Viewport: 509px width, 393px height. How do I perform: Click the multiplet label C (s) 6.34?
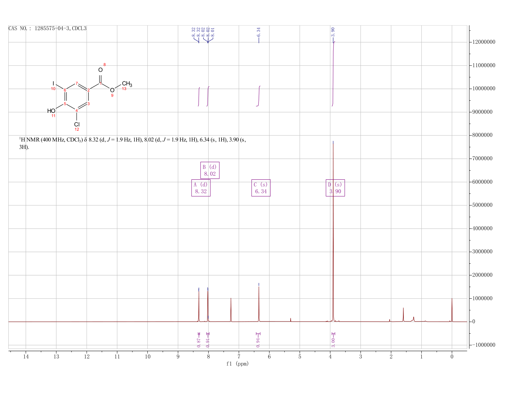(x=261, y=188)
